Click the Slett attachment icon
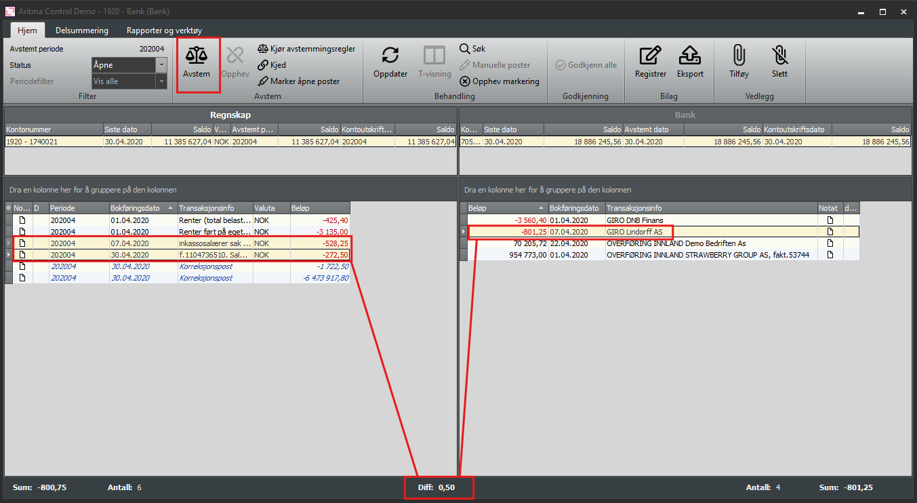This screenshot has width=917, height=503. click(779, 56)
